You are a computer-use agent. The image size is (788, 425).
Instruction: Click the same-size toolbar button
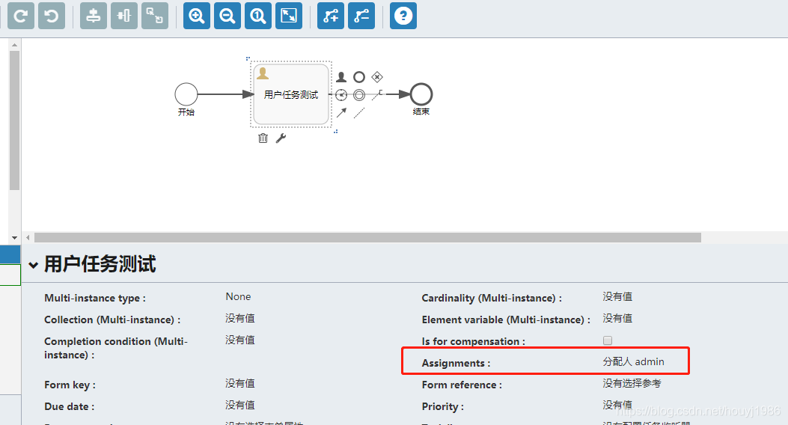155,16
